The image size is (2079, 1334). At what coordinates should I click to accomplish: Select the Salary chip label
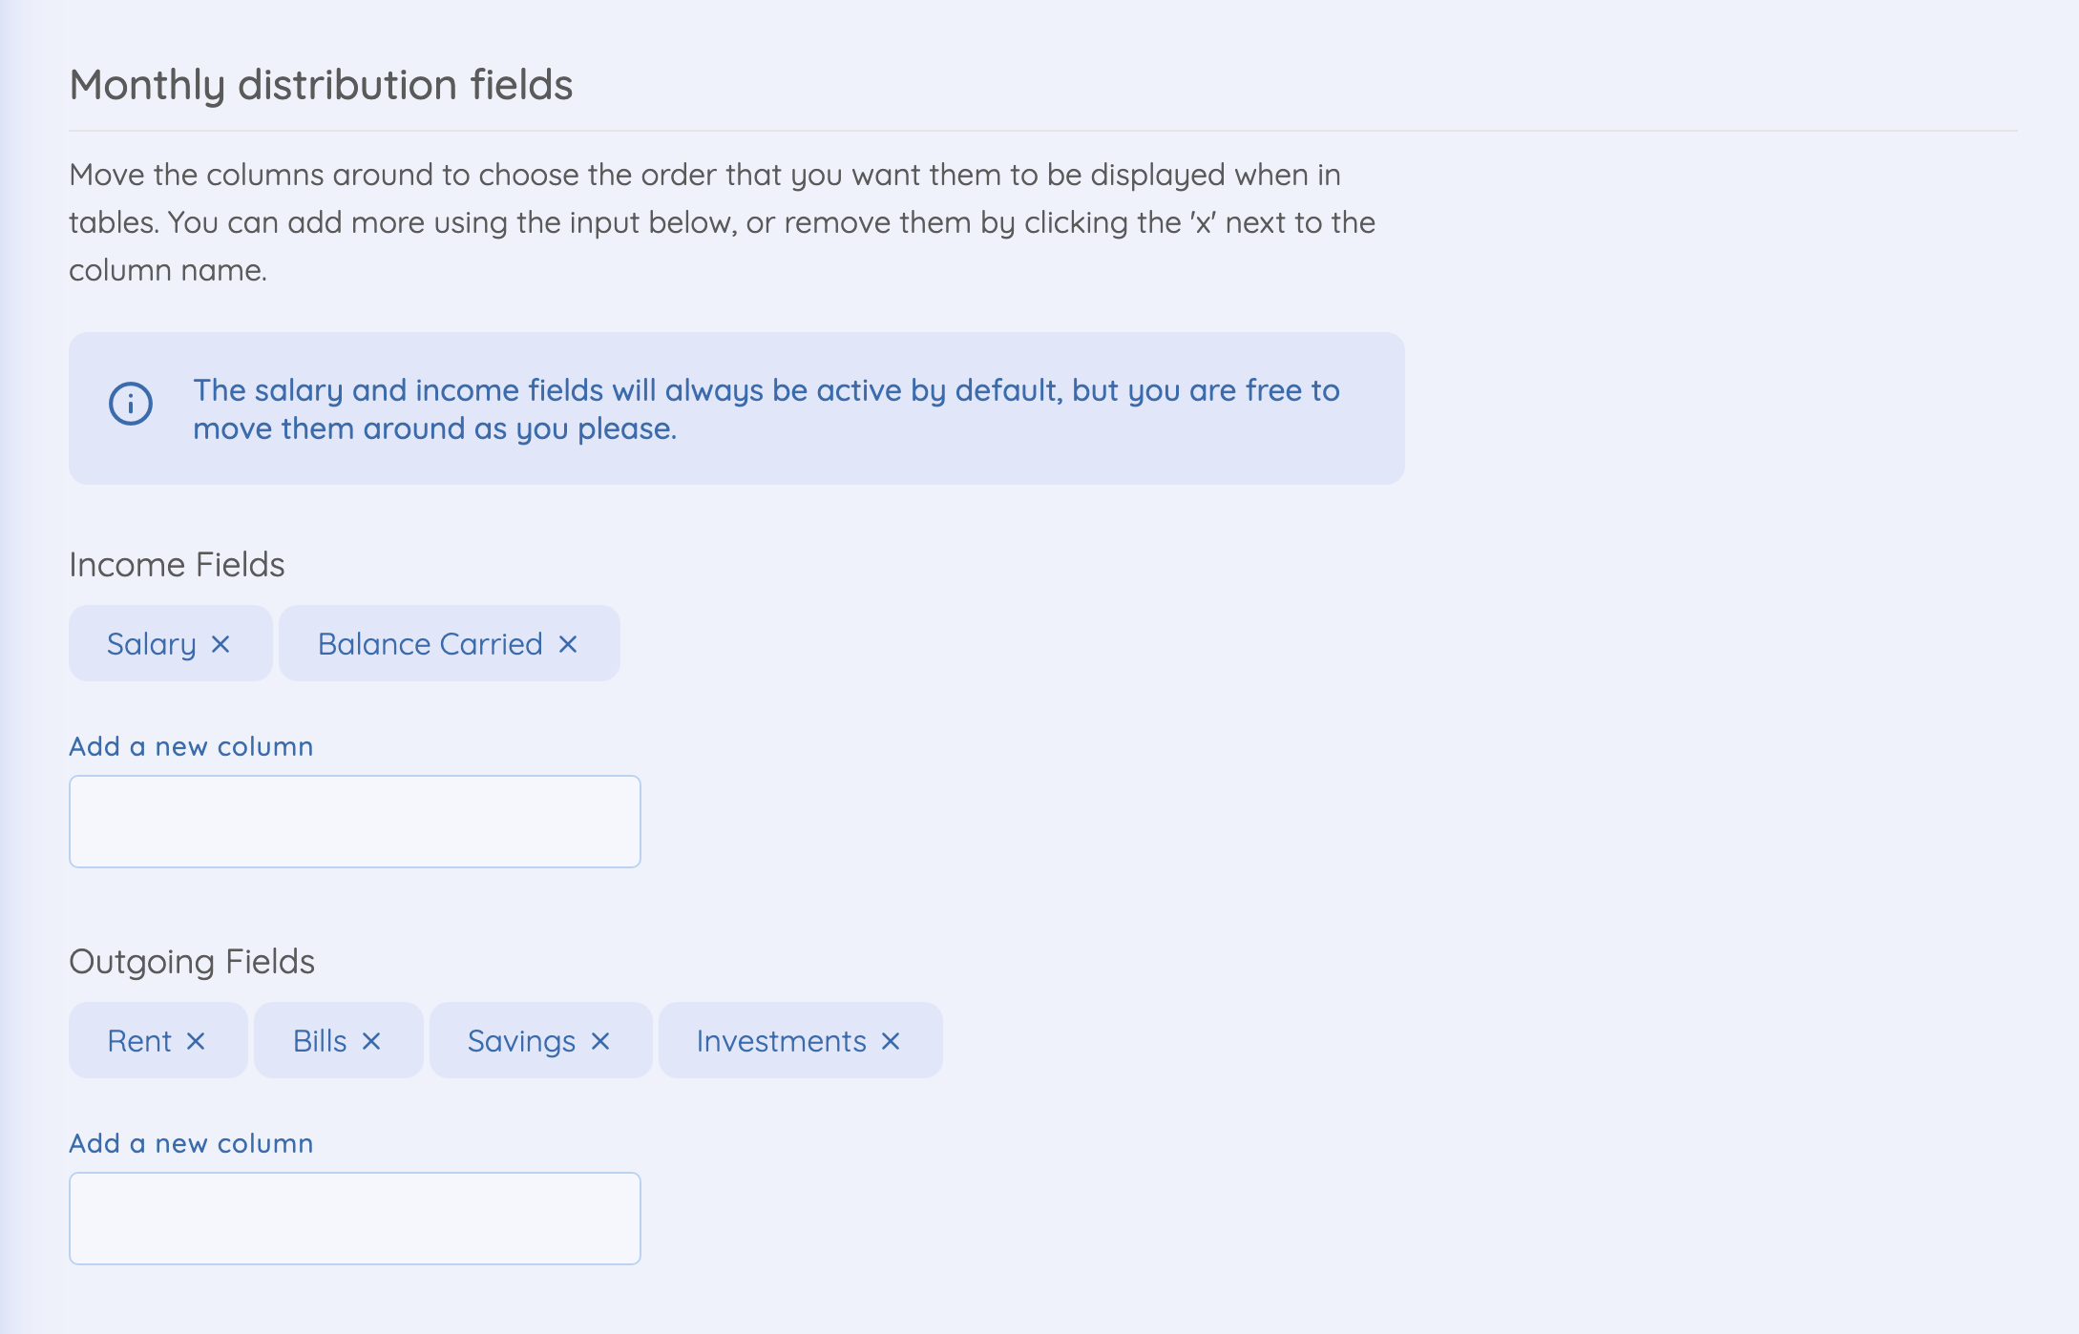pos(152,644)
